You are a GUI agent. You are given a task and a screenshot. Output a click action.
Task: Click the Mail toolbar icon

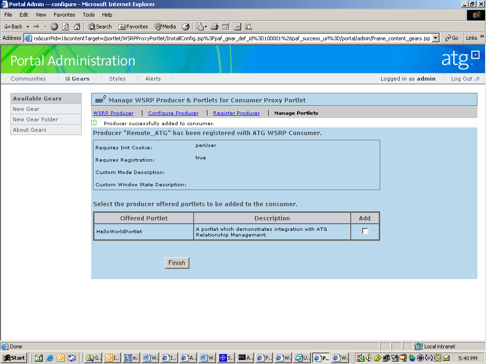tap(200, 27)
